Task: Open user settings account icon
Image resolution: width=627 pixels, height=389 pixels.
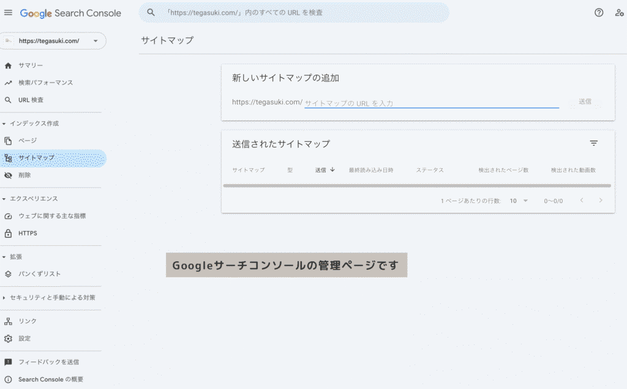Action: tap(619, 13)
